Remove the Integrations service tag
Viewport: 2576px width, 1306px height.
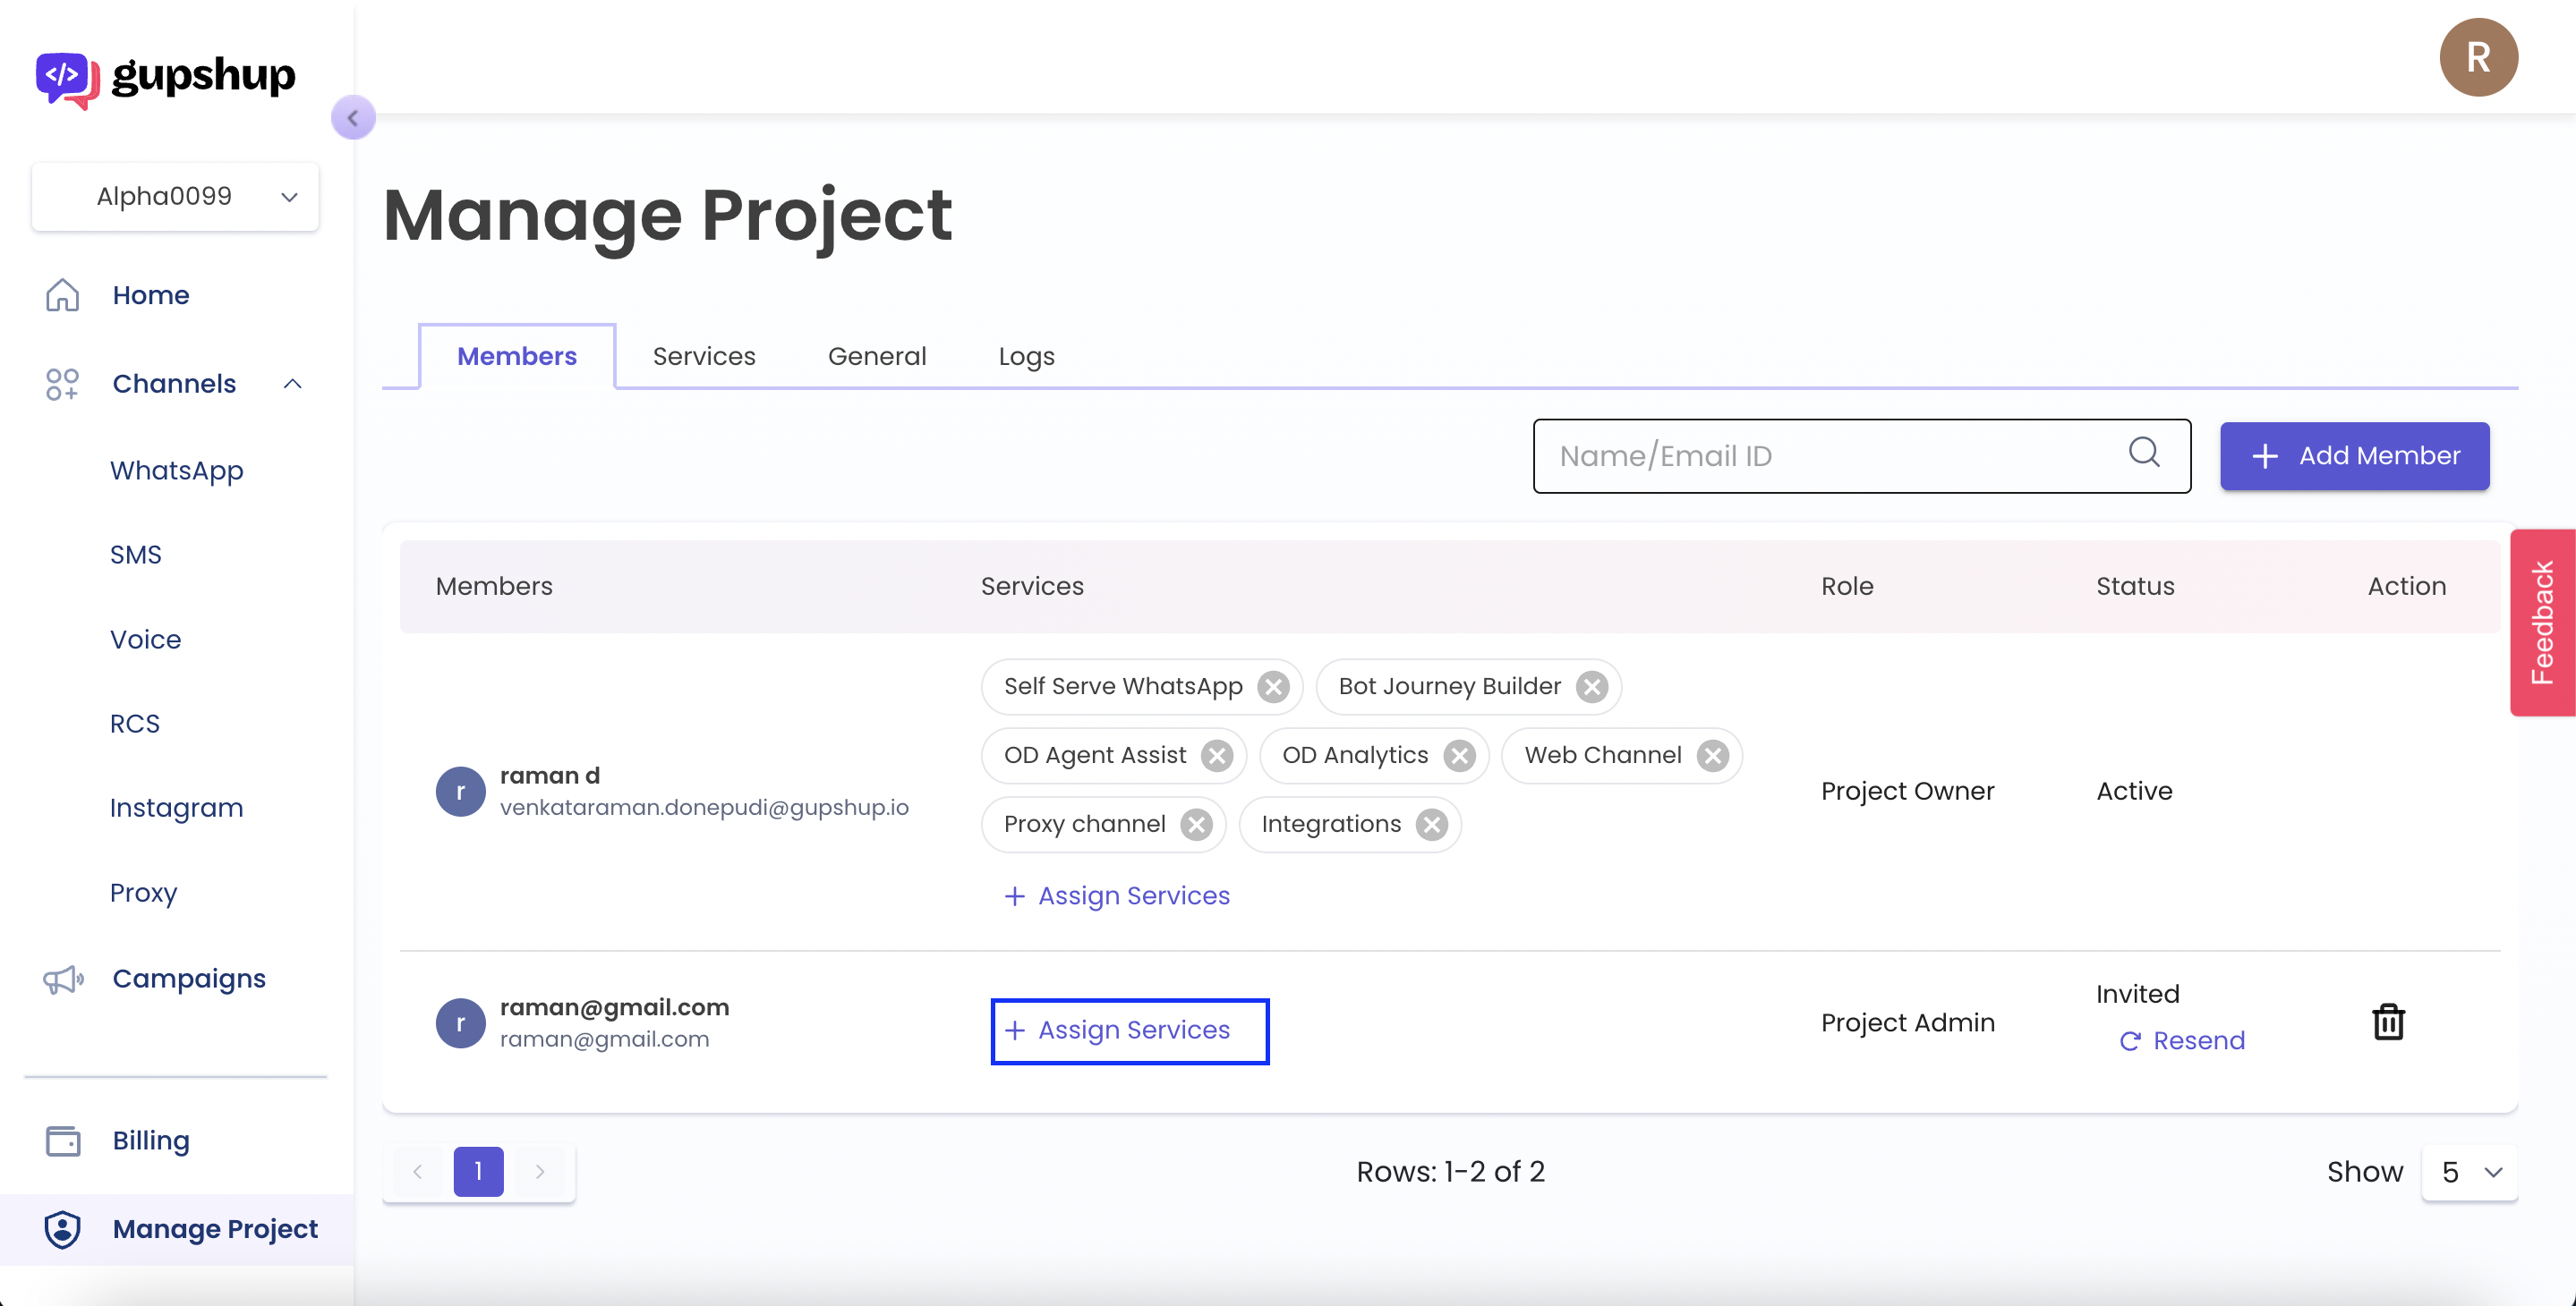(x=1432, y=826)
